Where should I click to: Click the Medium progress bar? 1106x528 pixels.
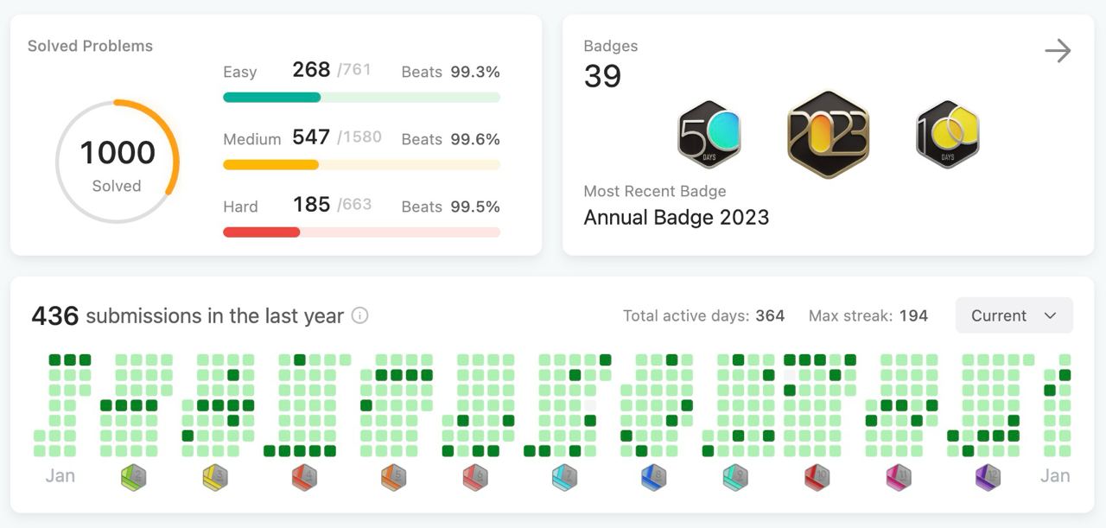click(361, 165)
